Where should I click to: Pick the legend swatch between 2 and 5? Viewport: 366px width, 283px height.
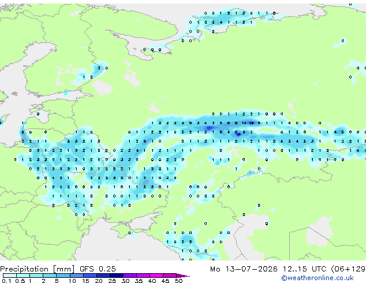[50, 275]
